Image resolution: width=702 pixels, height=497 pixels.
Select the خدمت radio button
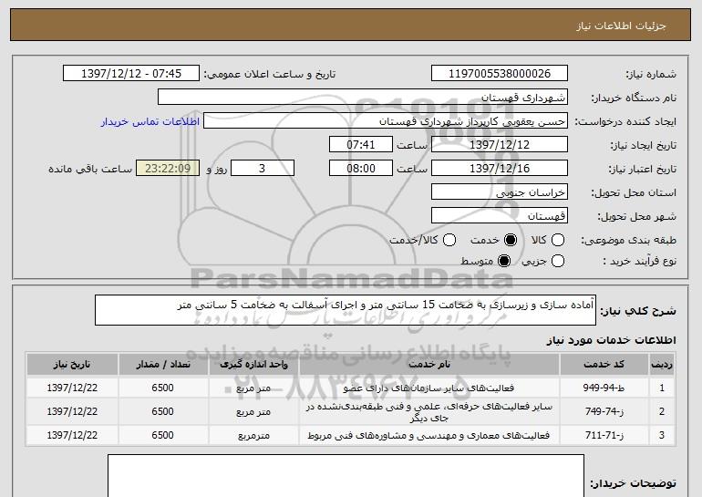pos(511,240)
